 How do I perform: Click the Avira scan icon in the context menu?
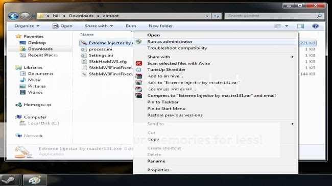coord(139,63)
